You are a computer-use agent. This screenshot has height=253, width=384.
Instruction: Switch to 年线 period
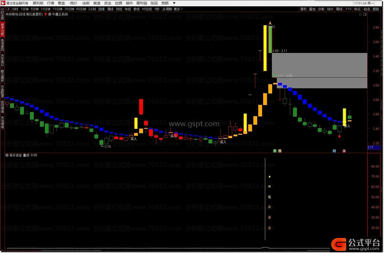pos(128,9)
